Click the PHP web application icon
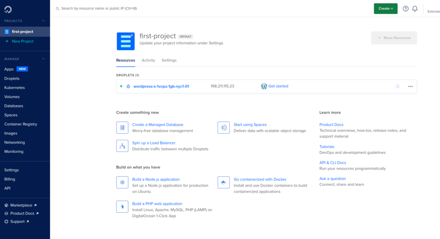 coord(122,207)
